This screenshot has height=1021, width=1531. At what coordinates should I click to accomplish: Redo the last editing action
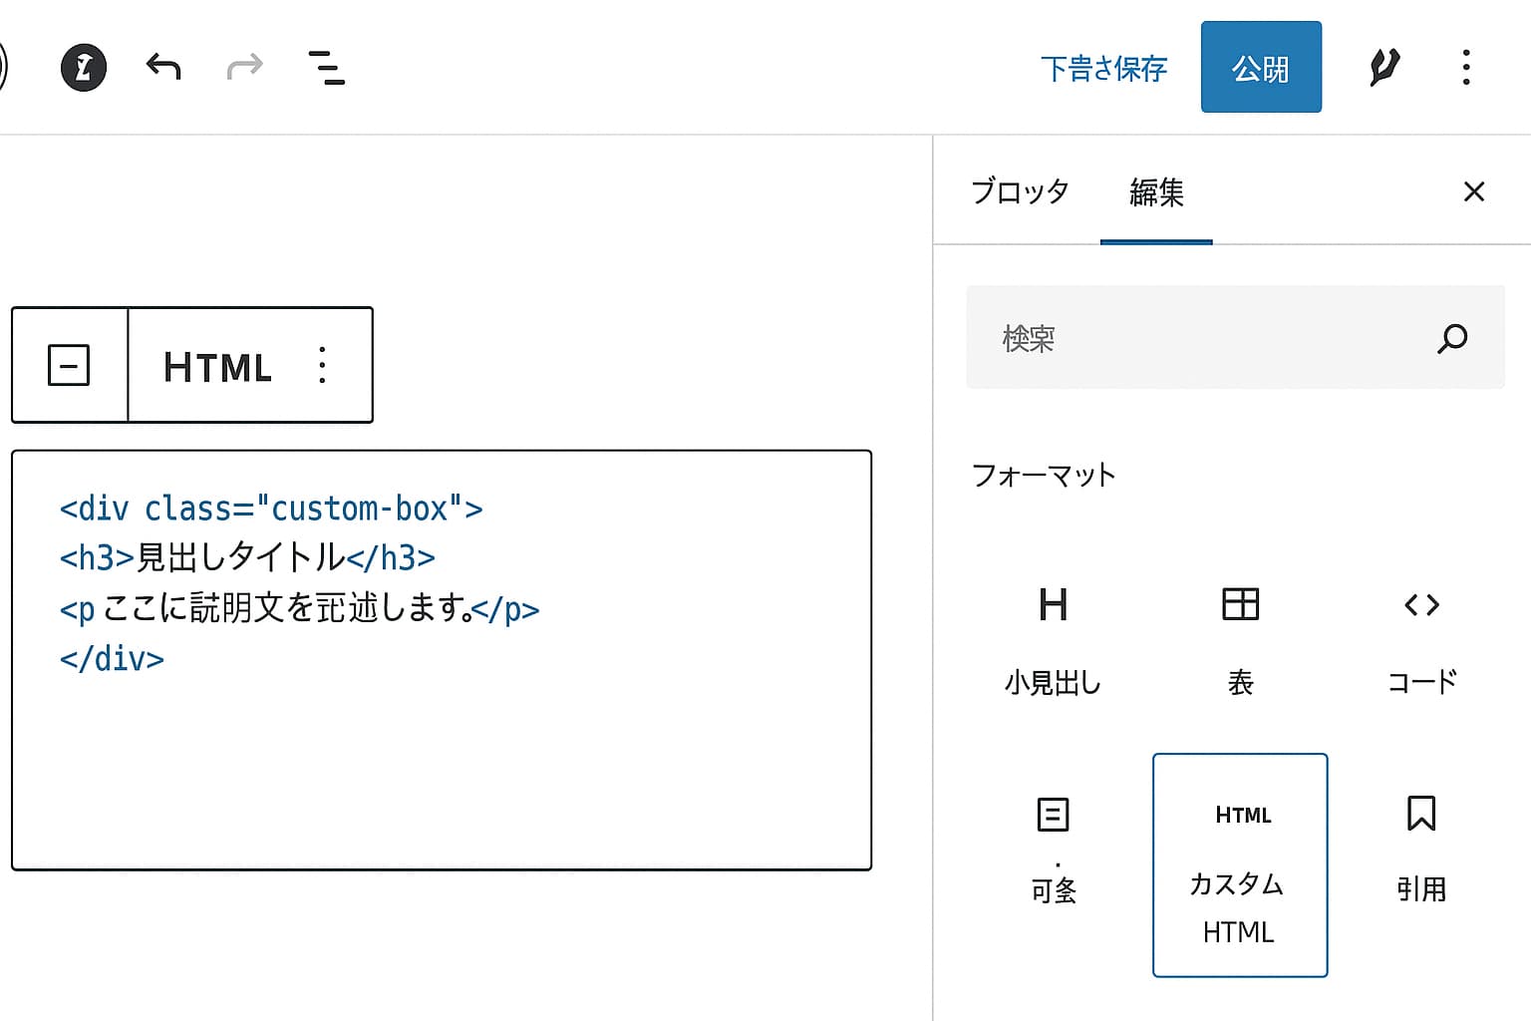coord(244,67)
